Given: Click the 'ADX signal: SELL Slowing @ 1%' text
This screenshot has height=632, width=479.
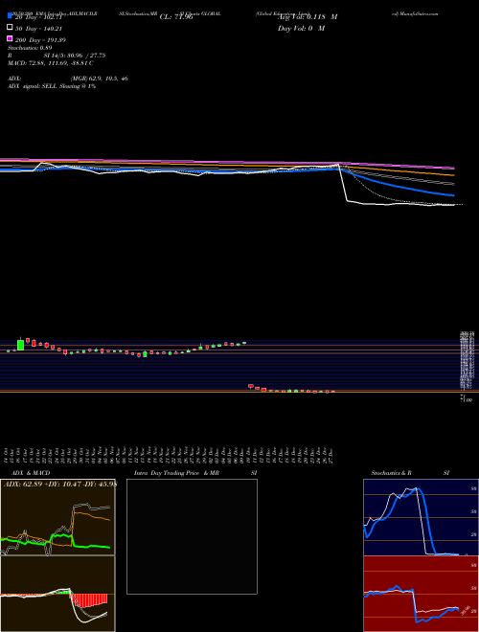Looking at the screenshot, I should tap(52, 86).
